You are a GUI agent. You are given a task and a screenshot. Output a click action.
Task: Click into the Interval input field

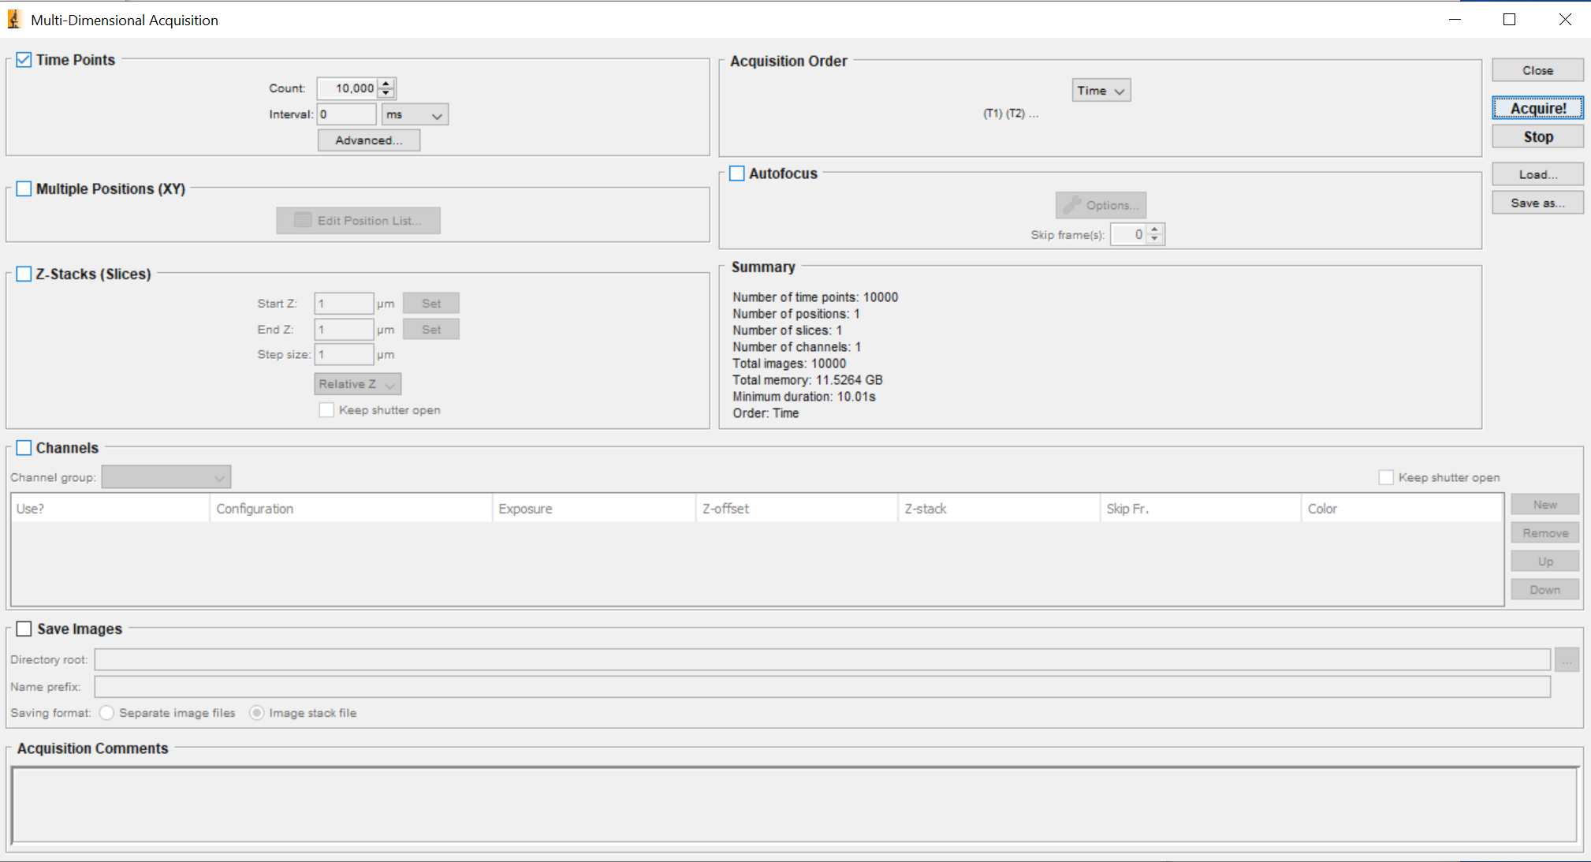[x=346, y=114]
